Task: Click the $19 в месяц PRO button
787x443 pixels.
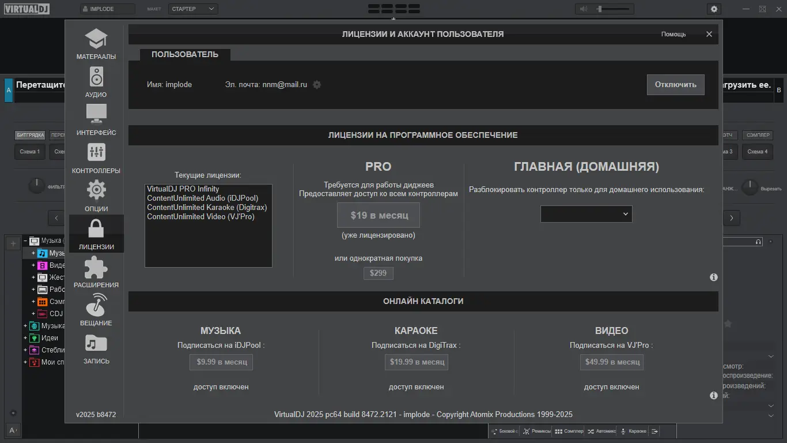Action: pyautogui.click(x=379, y=215)
